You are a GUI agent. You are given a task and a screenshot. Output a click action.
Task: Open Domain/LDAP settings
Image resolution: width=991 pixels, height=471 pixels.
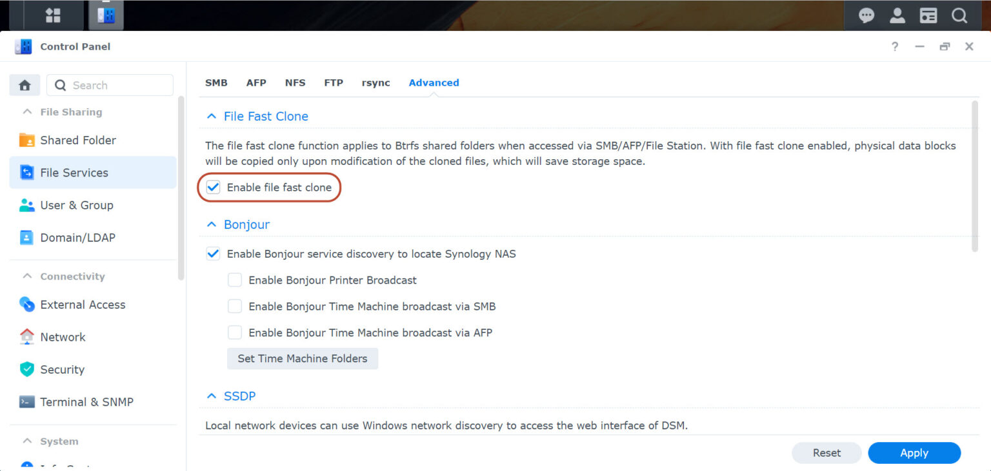coord(26,237)
